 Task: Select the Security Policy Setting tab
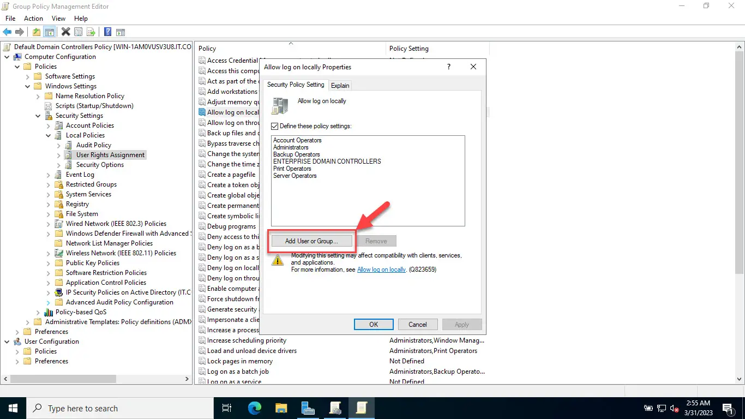pos(296,85)
